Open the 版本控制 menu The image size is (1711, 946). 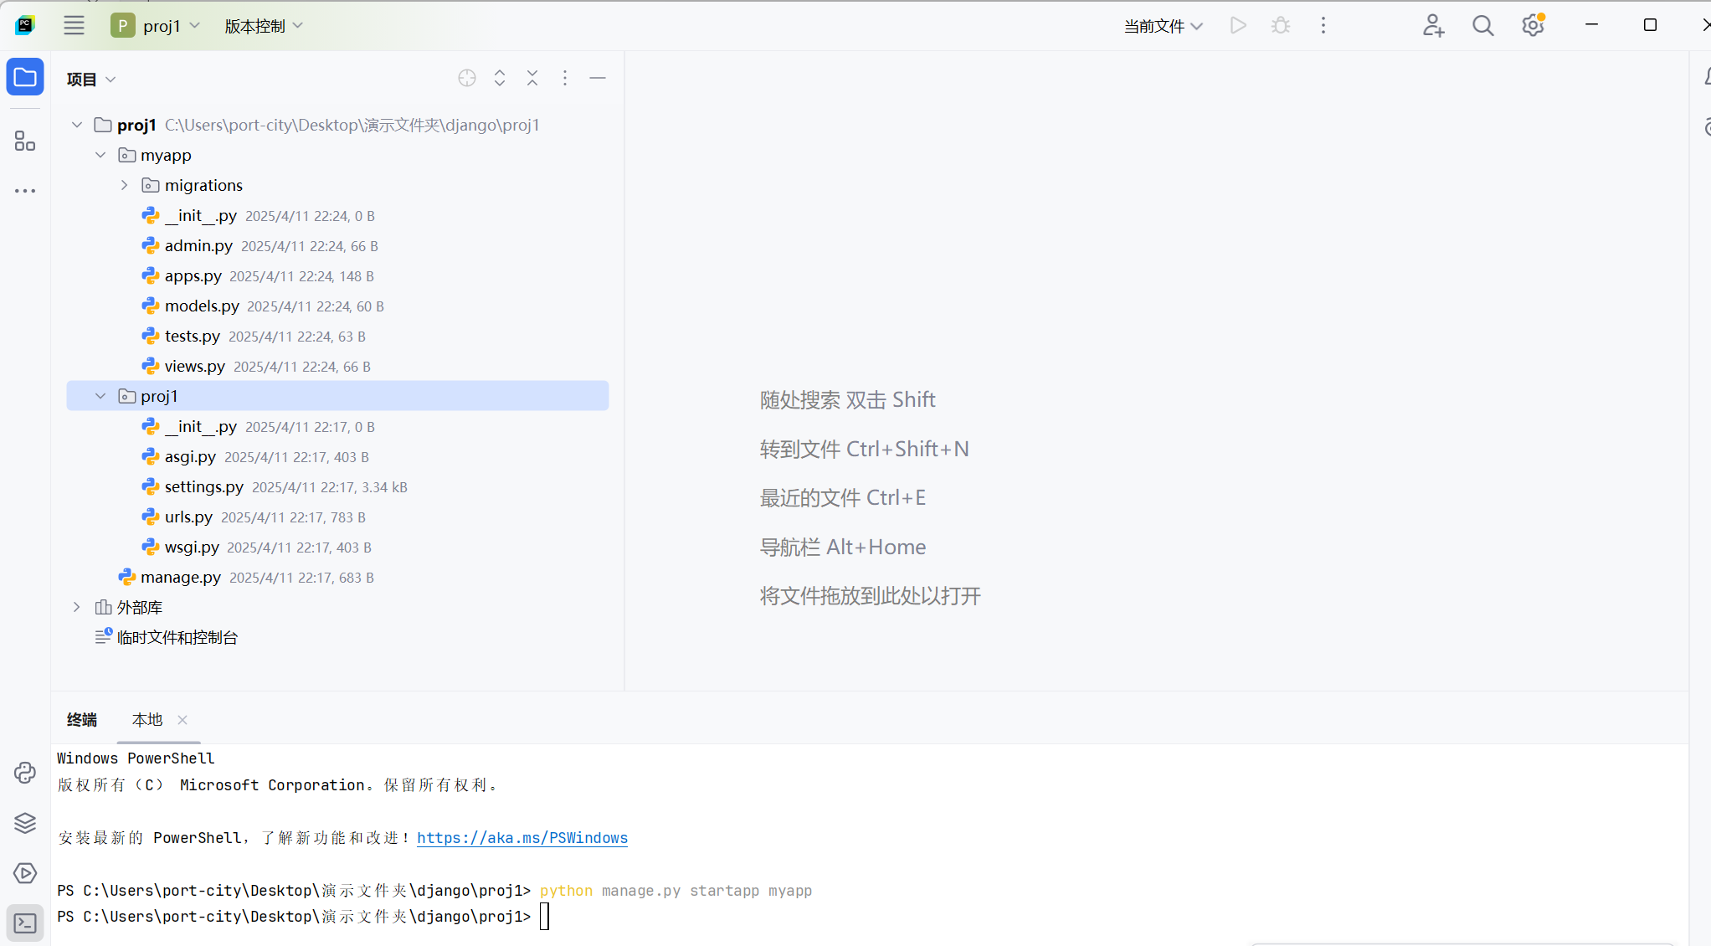coord(262,25)
